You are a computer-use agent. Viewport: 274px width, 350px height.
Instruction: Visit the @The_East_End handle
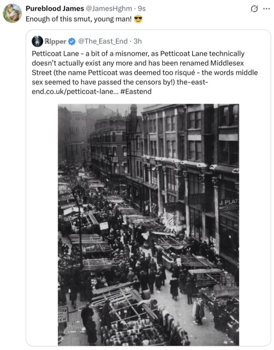103,41
